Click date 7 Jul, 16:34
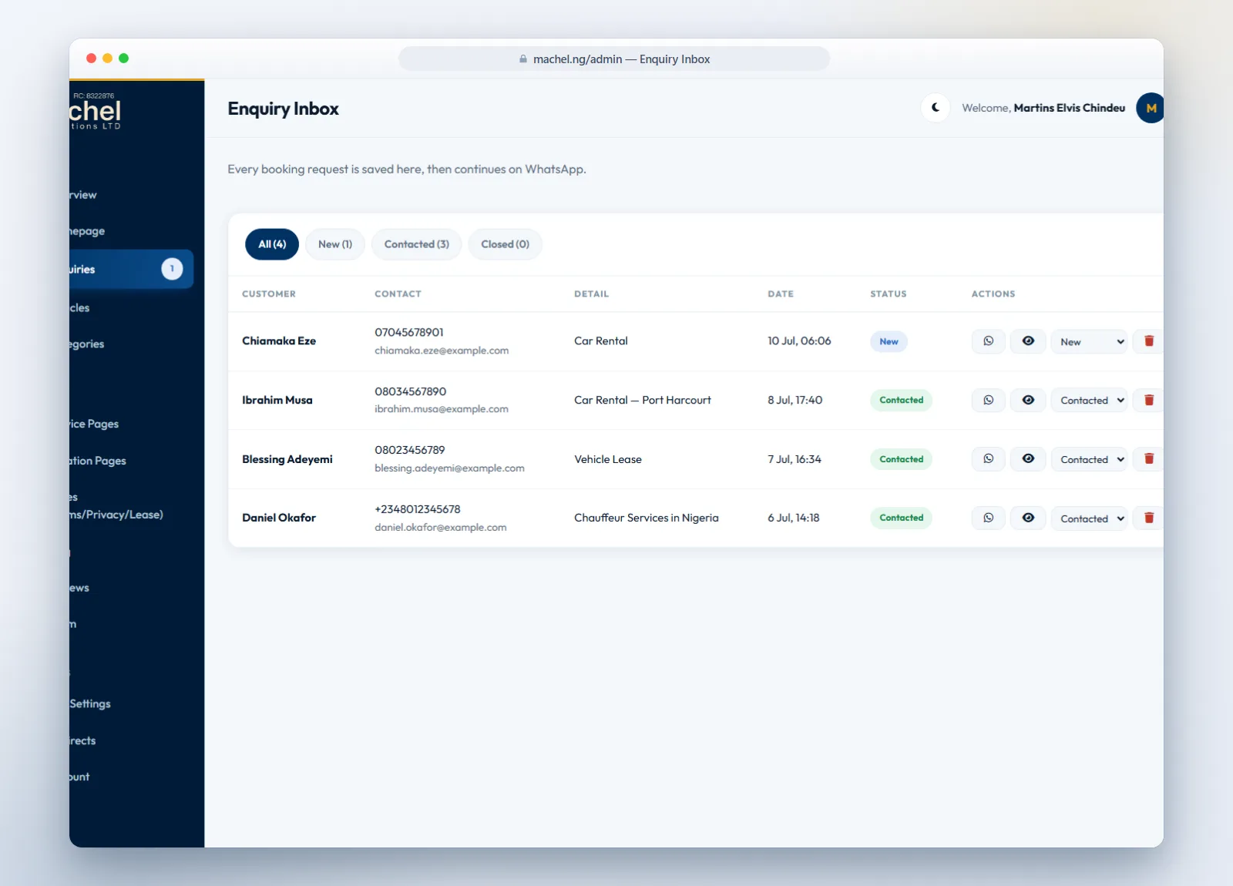The width and height of the screenshot is (1233, 886). 795,459
